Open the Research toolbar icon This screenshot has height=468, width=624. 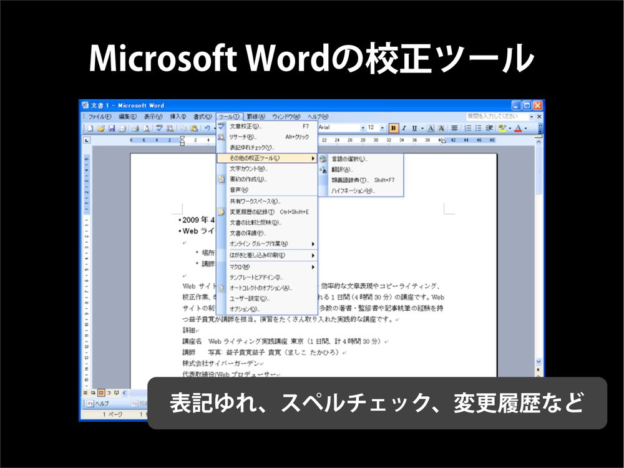pos(170,128)
